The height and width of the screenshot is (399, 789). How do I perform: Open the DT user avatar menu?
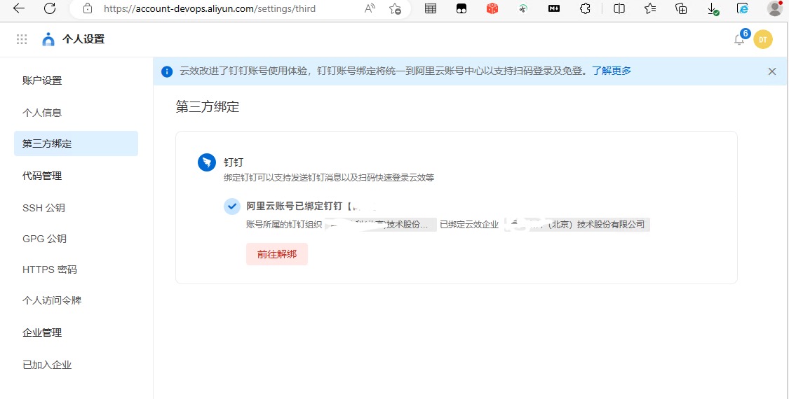[x=763, y=40]
